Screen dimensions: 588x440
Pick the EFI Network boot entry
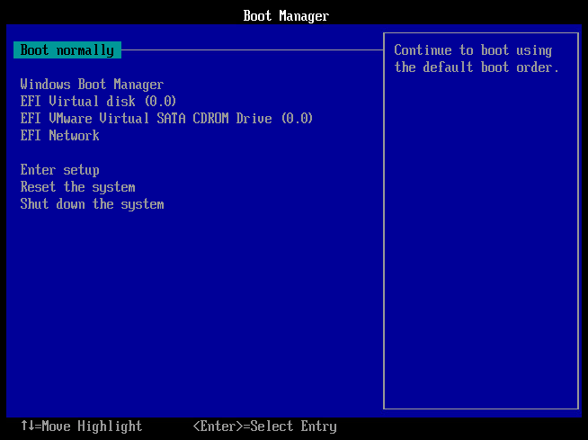click(59, 136)
